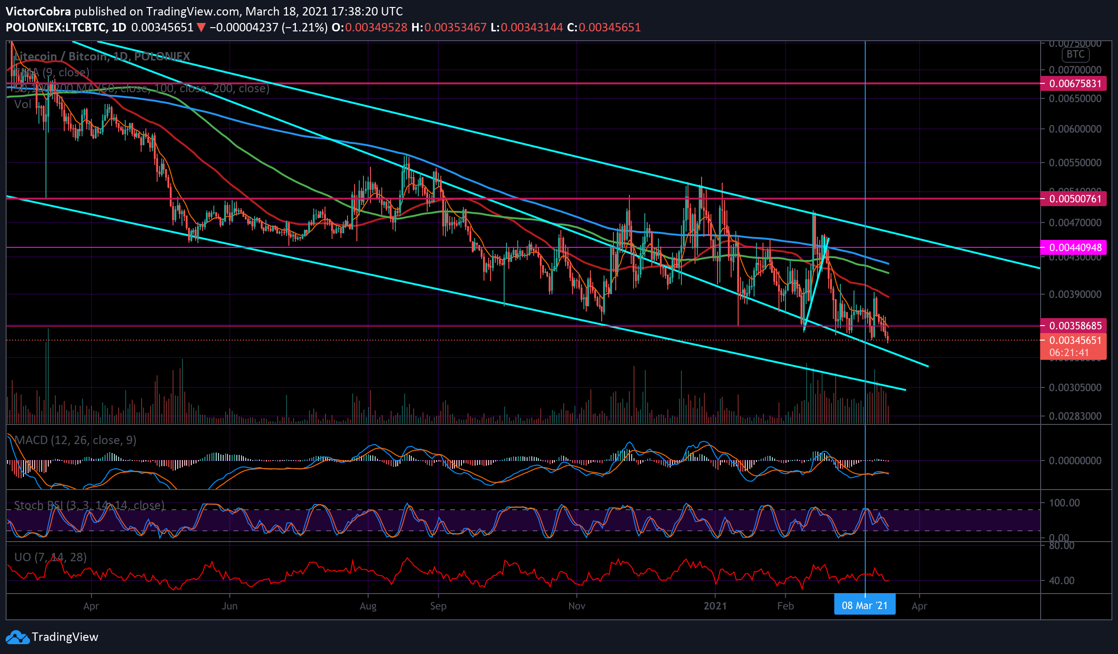
Task: Click the Stoch RSI indicator legend
Action: point(90,505)
